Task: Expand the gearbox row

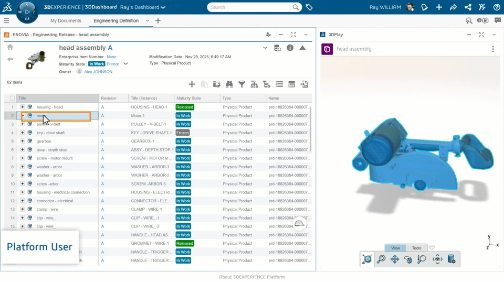Action: [23, 141]
